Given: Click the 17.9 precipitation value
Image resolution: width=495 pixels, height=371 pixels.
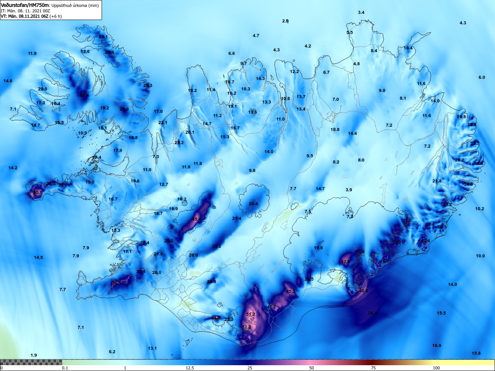Looking at the screenshot, I should pos(118,150).
